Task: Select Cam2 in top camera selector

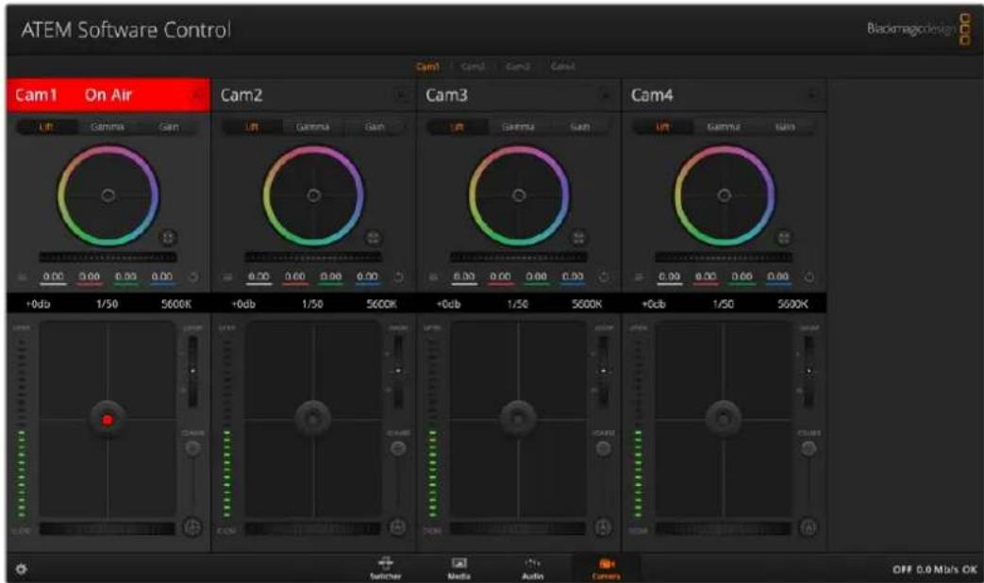Action: [x=473, y=67]
